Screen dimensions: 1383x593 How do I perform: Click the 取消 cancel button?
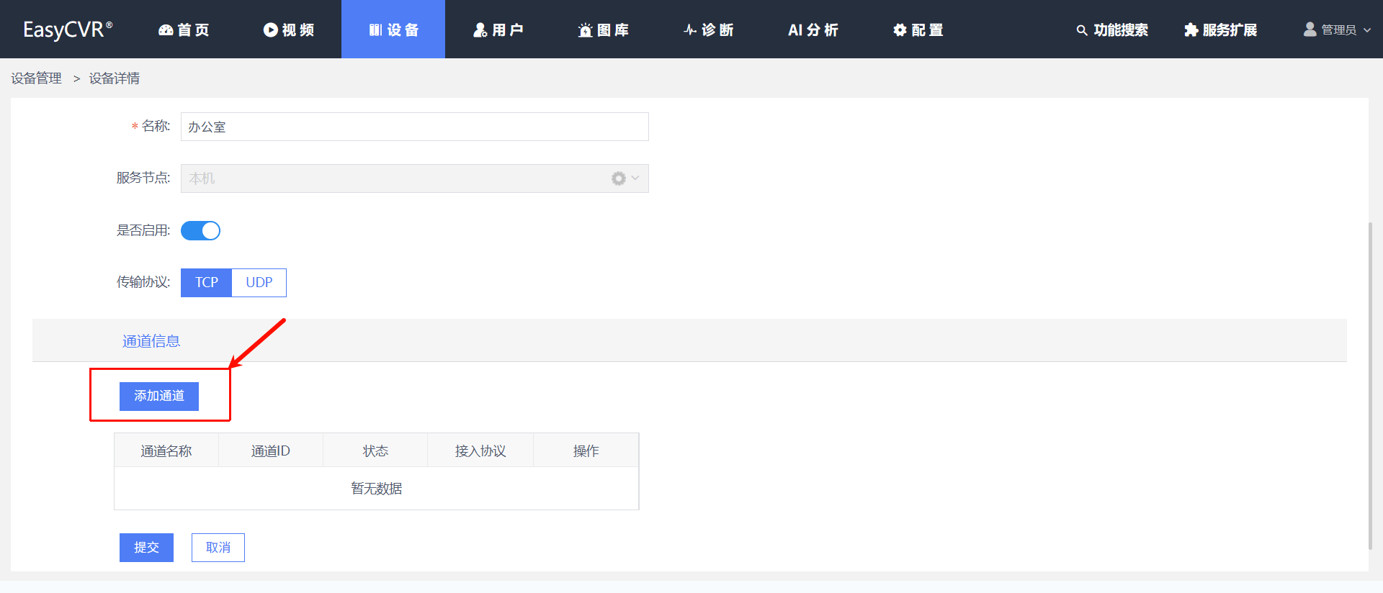tap(218, 548)
